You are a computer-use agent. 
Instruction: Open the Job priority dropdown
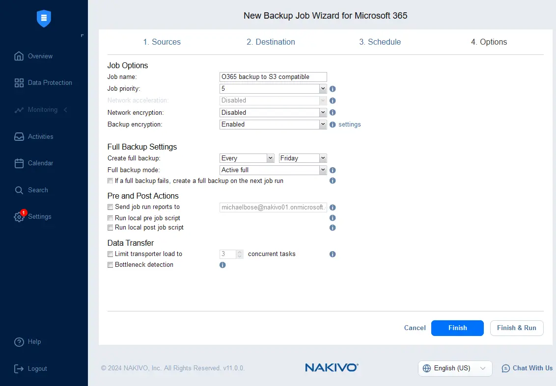[273, 89]
